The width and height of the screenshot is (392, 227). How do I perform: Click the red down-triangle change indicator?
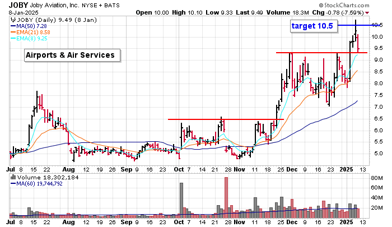click(x=367, y=13)
